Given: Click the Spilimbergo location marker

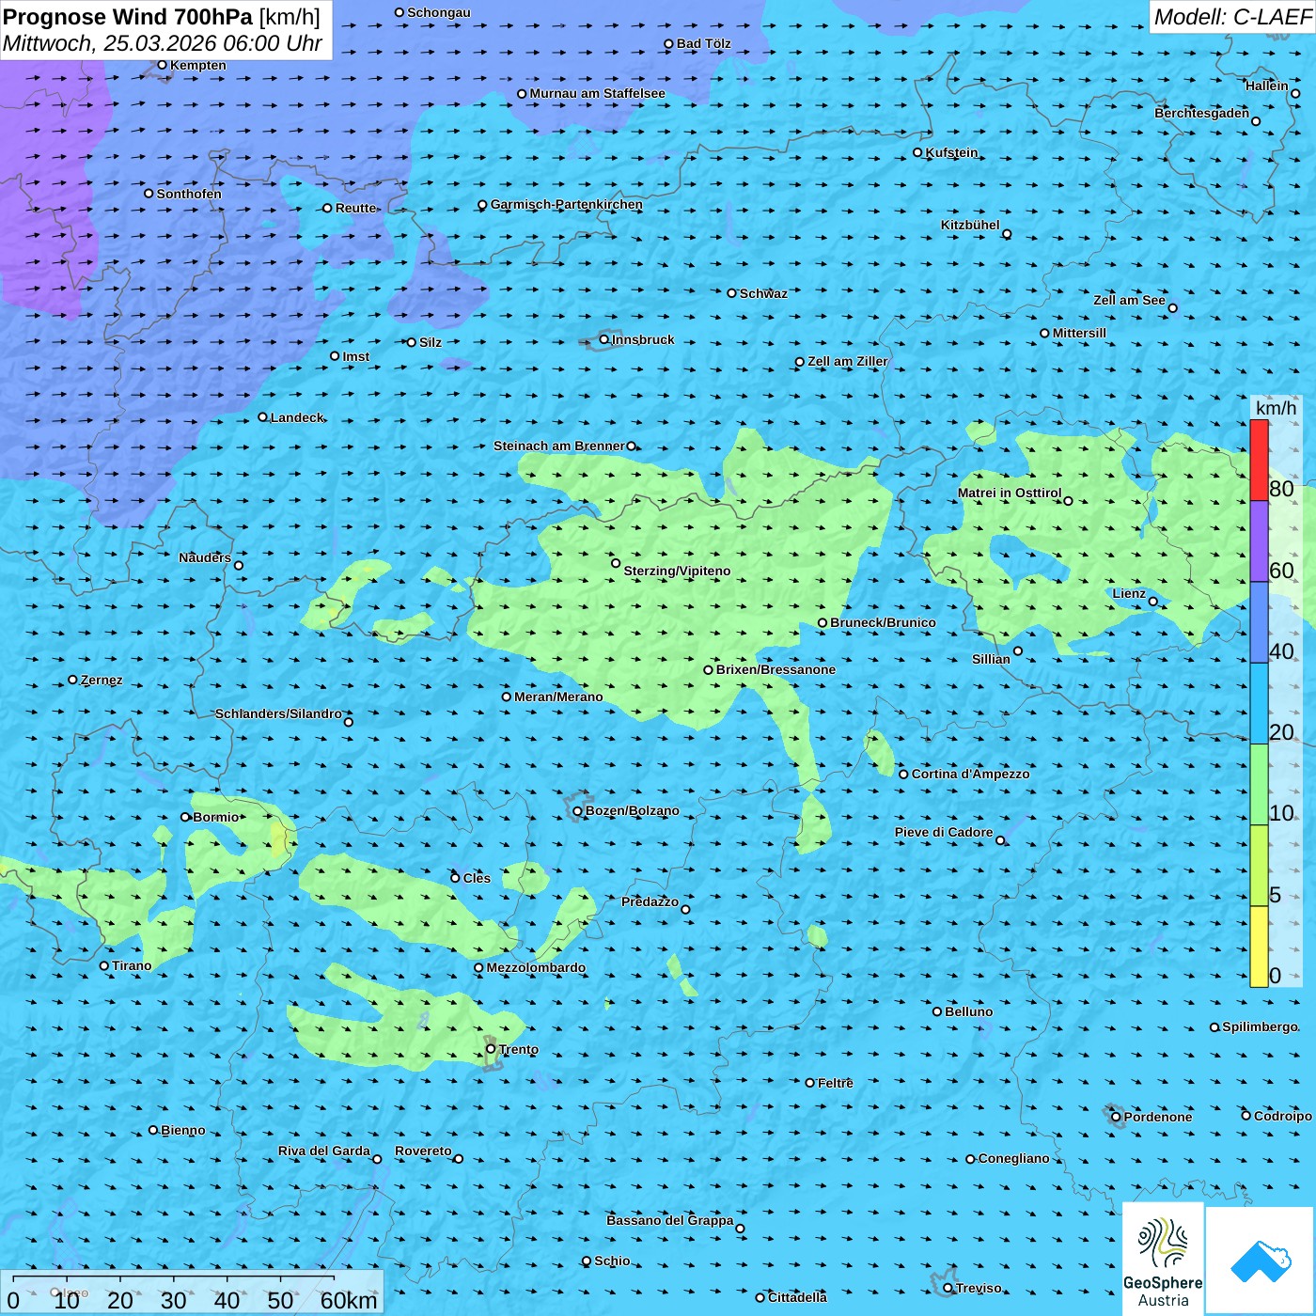Looking at the screenshot, I should (x=1214, y=1027).
